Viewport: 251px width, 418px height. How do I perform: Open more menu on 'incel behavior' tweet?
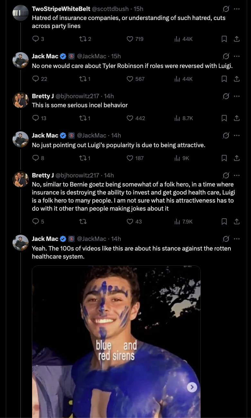tap(237, 96)
